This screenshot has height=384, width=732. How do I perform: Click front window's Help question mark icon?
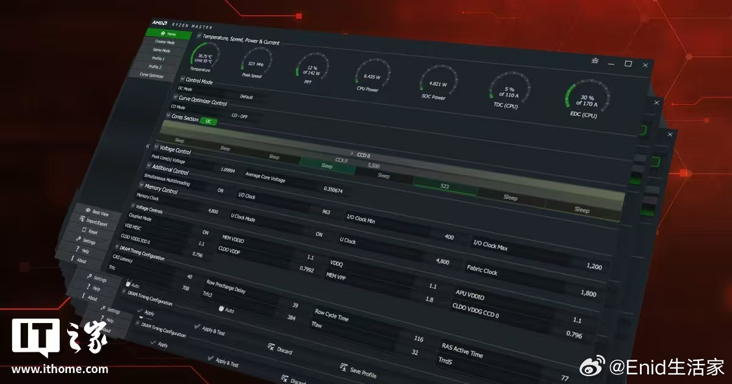[x=76, y=249]
